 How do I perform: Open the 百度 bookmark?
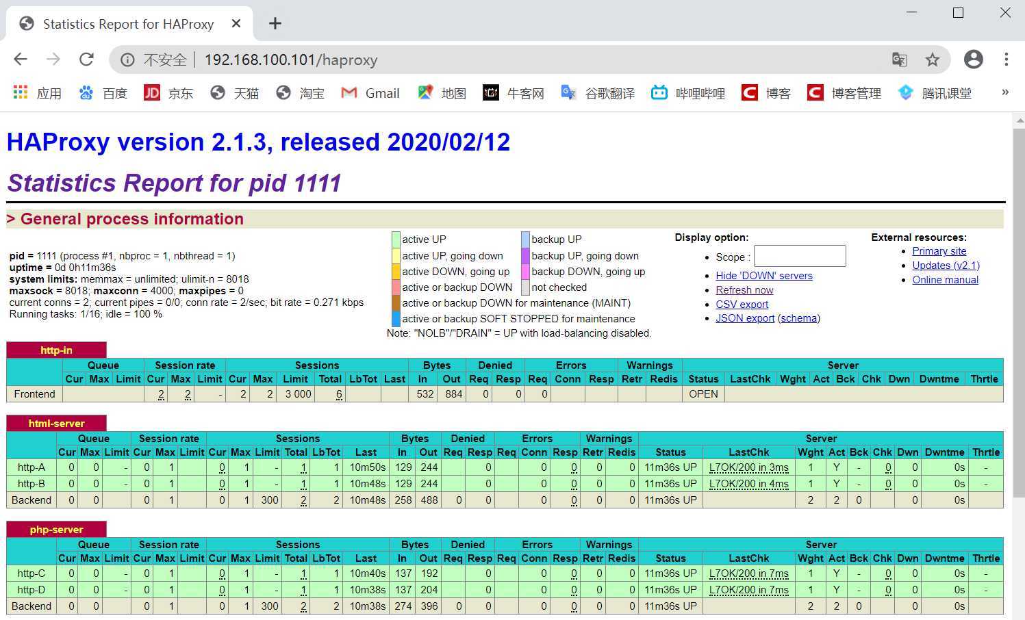point(103,93)
